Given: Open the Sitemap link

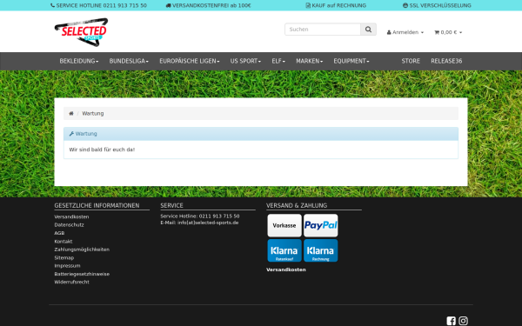Looking at the screenshot, I should point(64,258).
